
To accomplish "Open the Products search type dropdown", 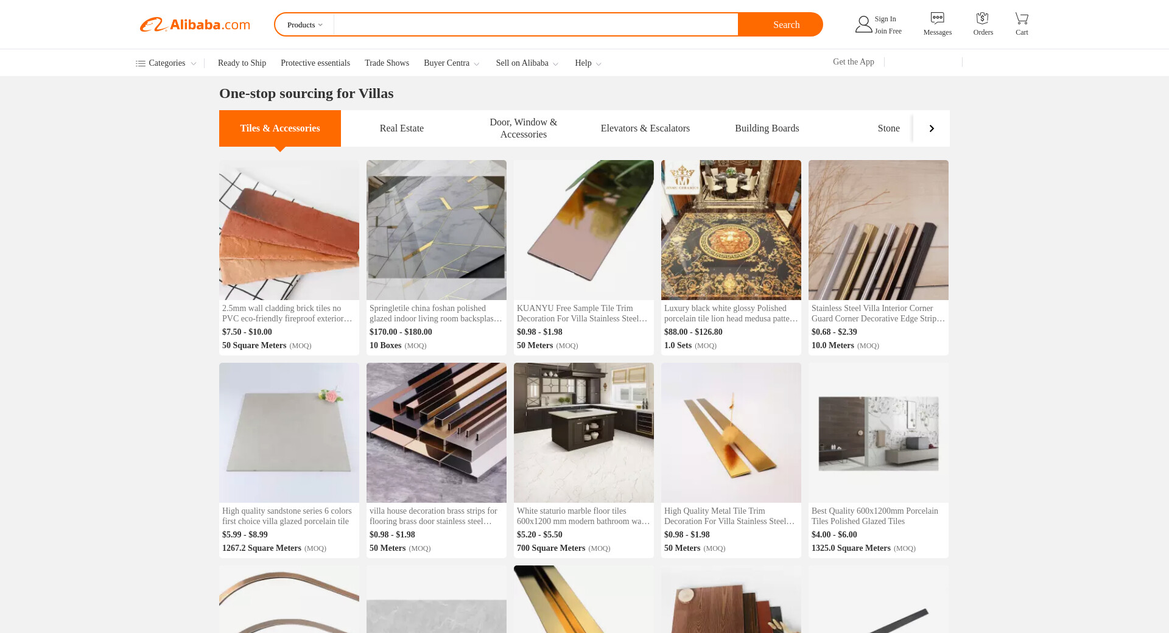I will [305, 25].
